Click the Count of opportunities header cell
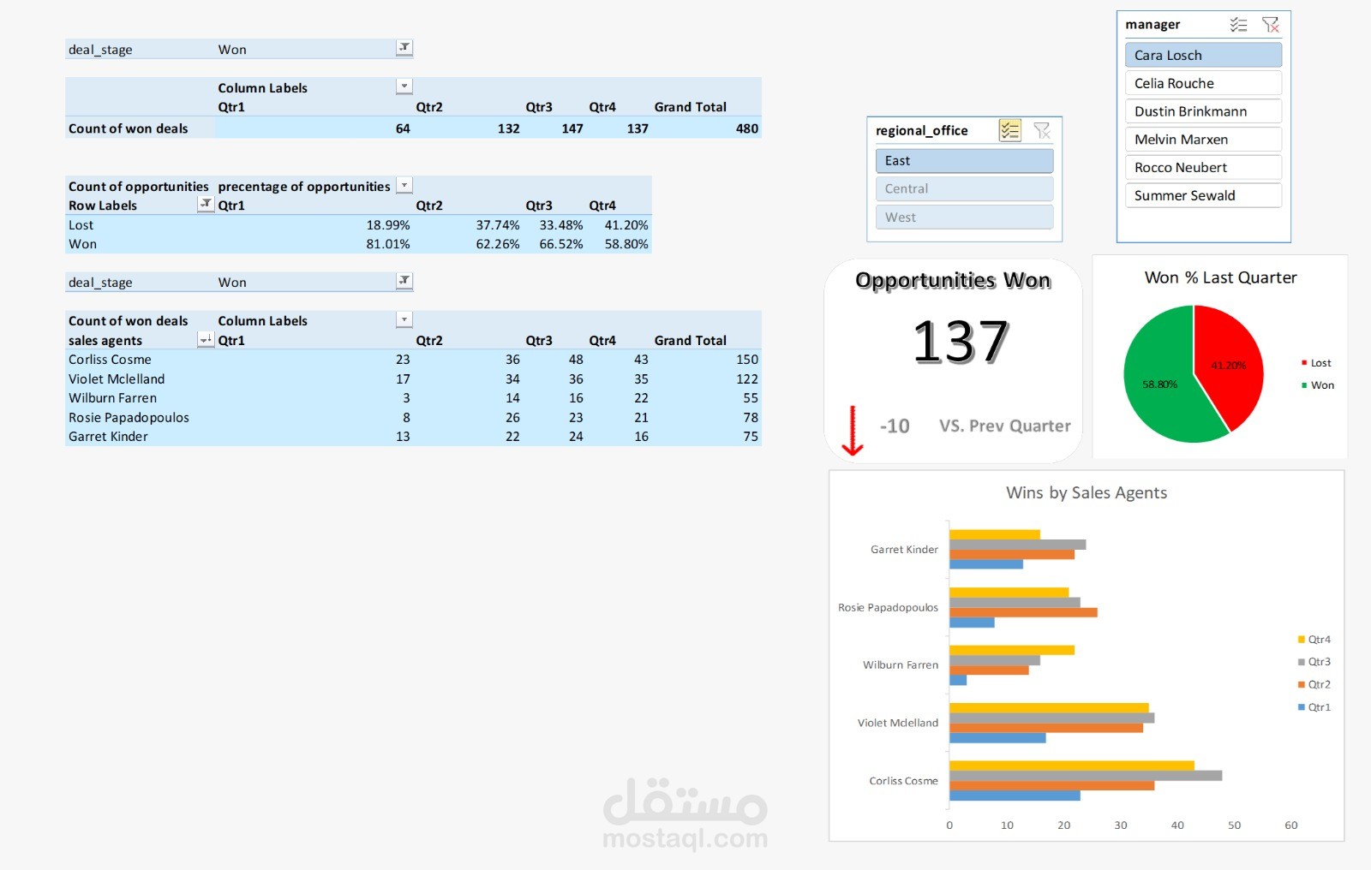The width and height of the screenshot is (1371, 870). click(138, 187)
